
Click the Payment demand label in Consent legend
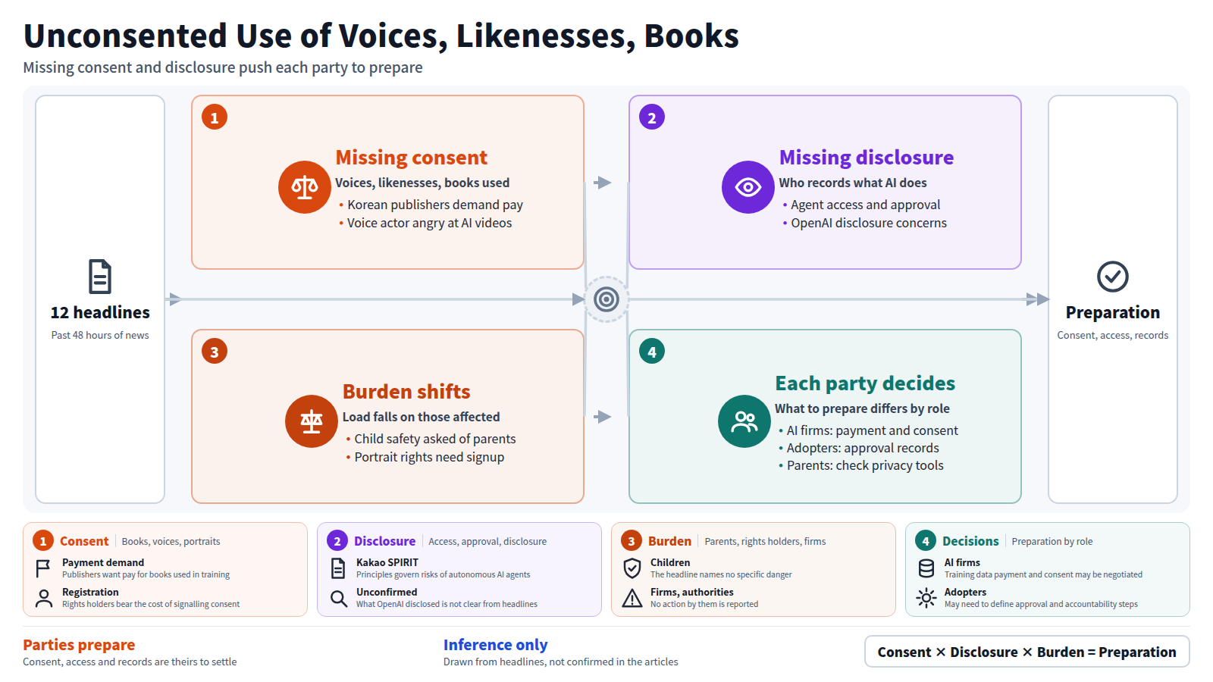103,562
